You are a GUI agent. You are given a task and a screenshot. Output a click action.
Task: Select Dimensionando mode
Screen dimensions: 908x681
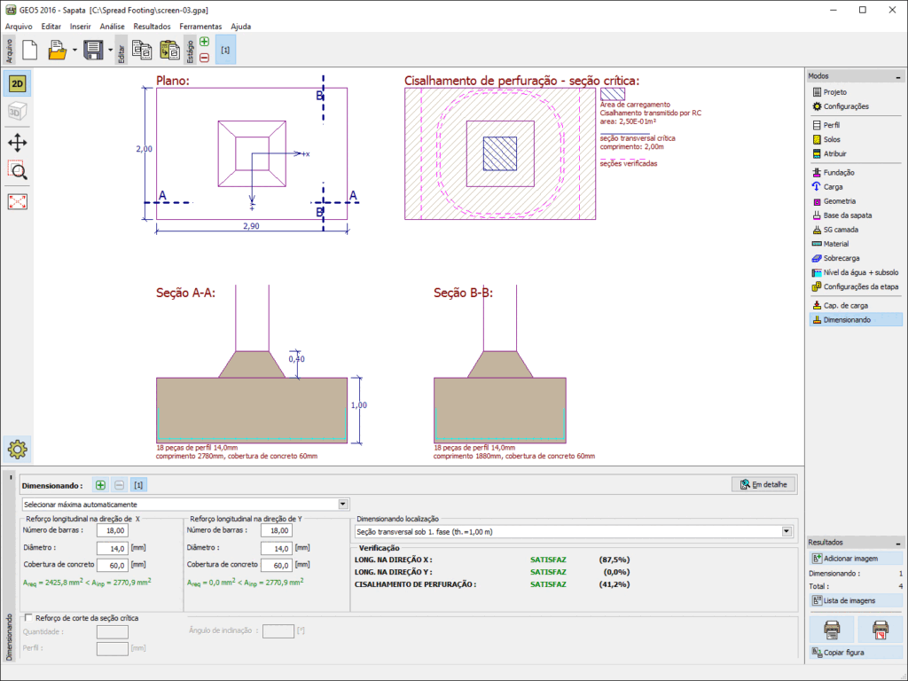click(856, 319)
